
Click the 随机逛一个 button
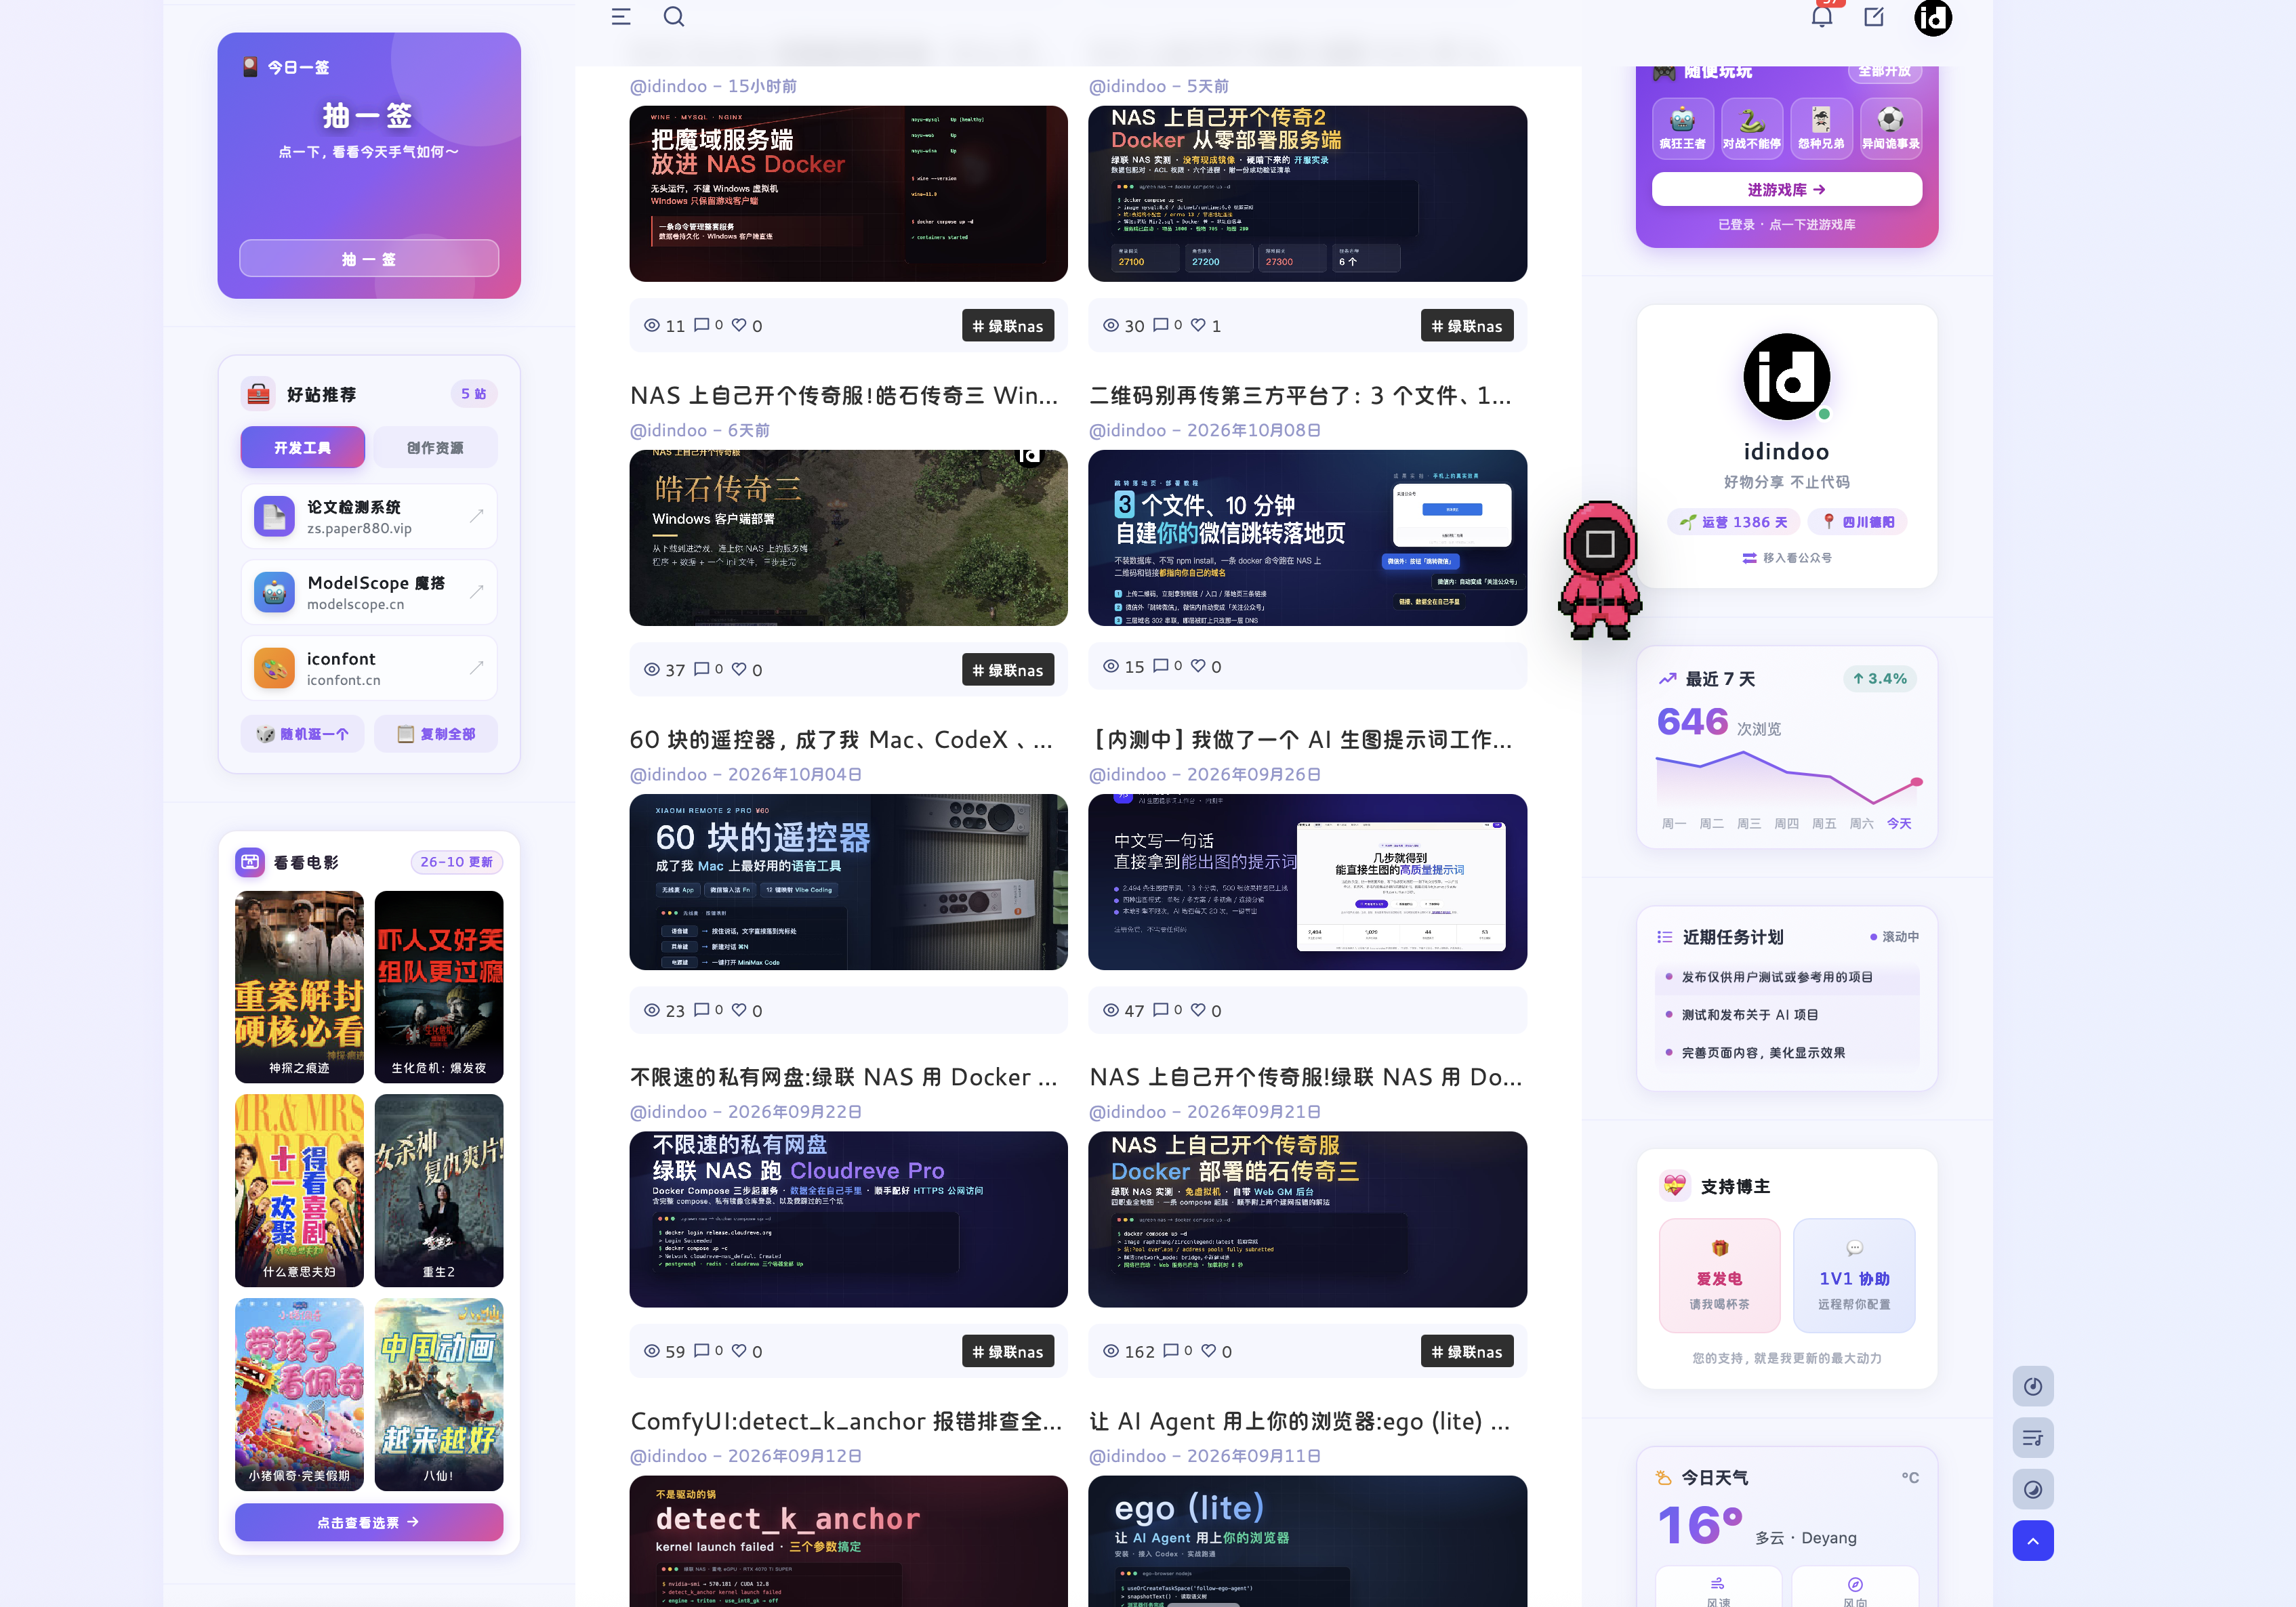(x=303, y=734)
